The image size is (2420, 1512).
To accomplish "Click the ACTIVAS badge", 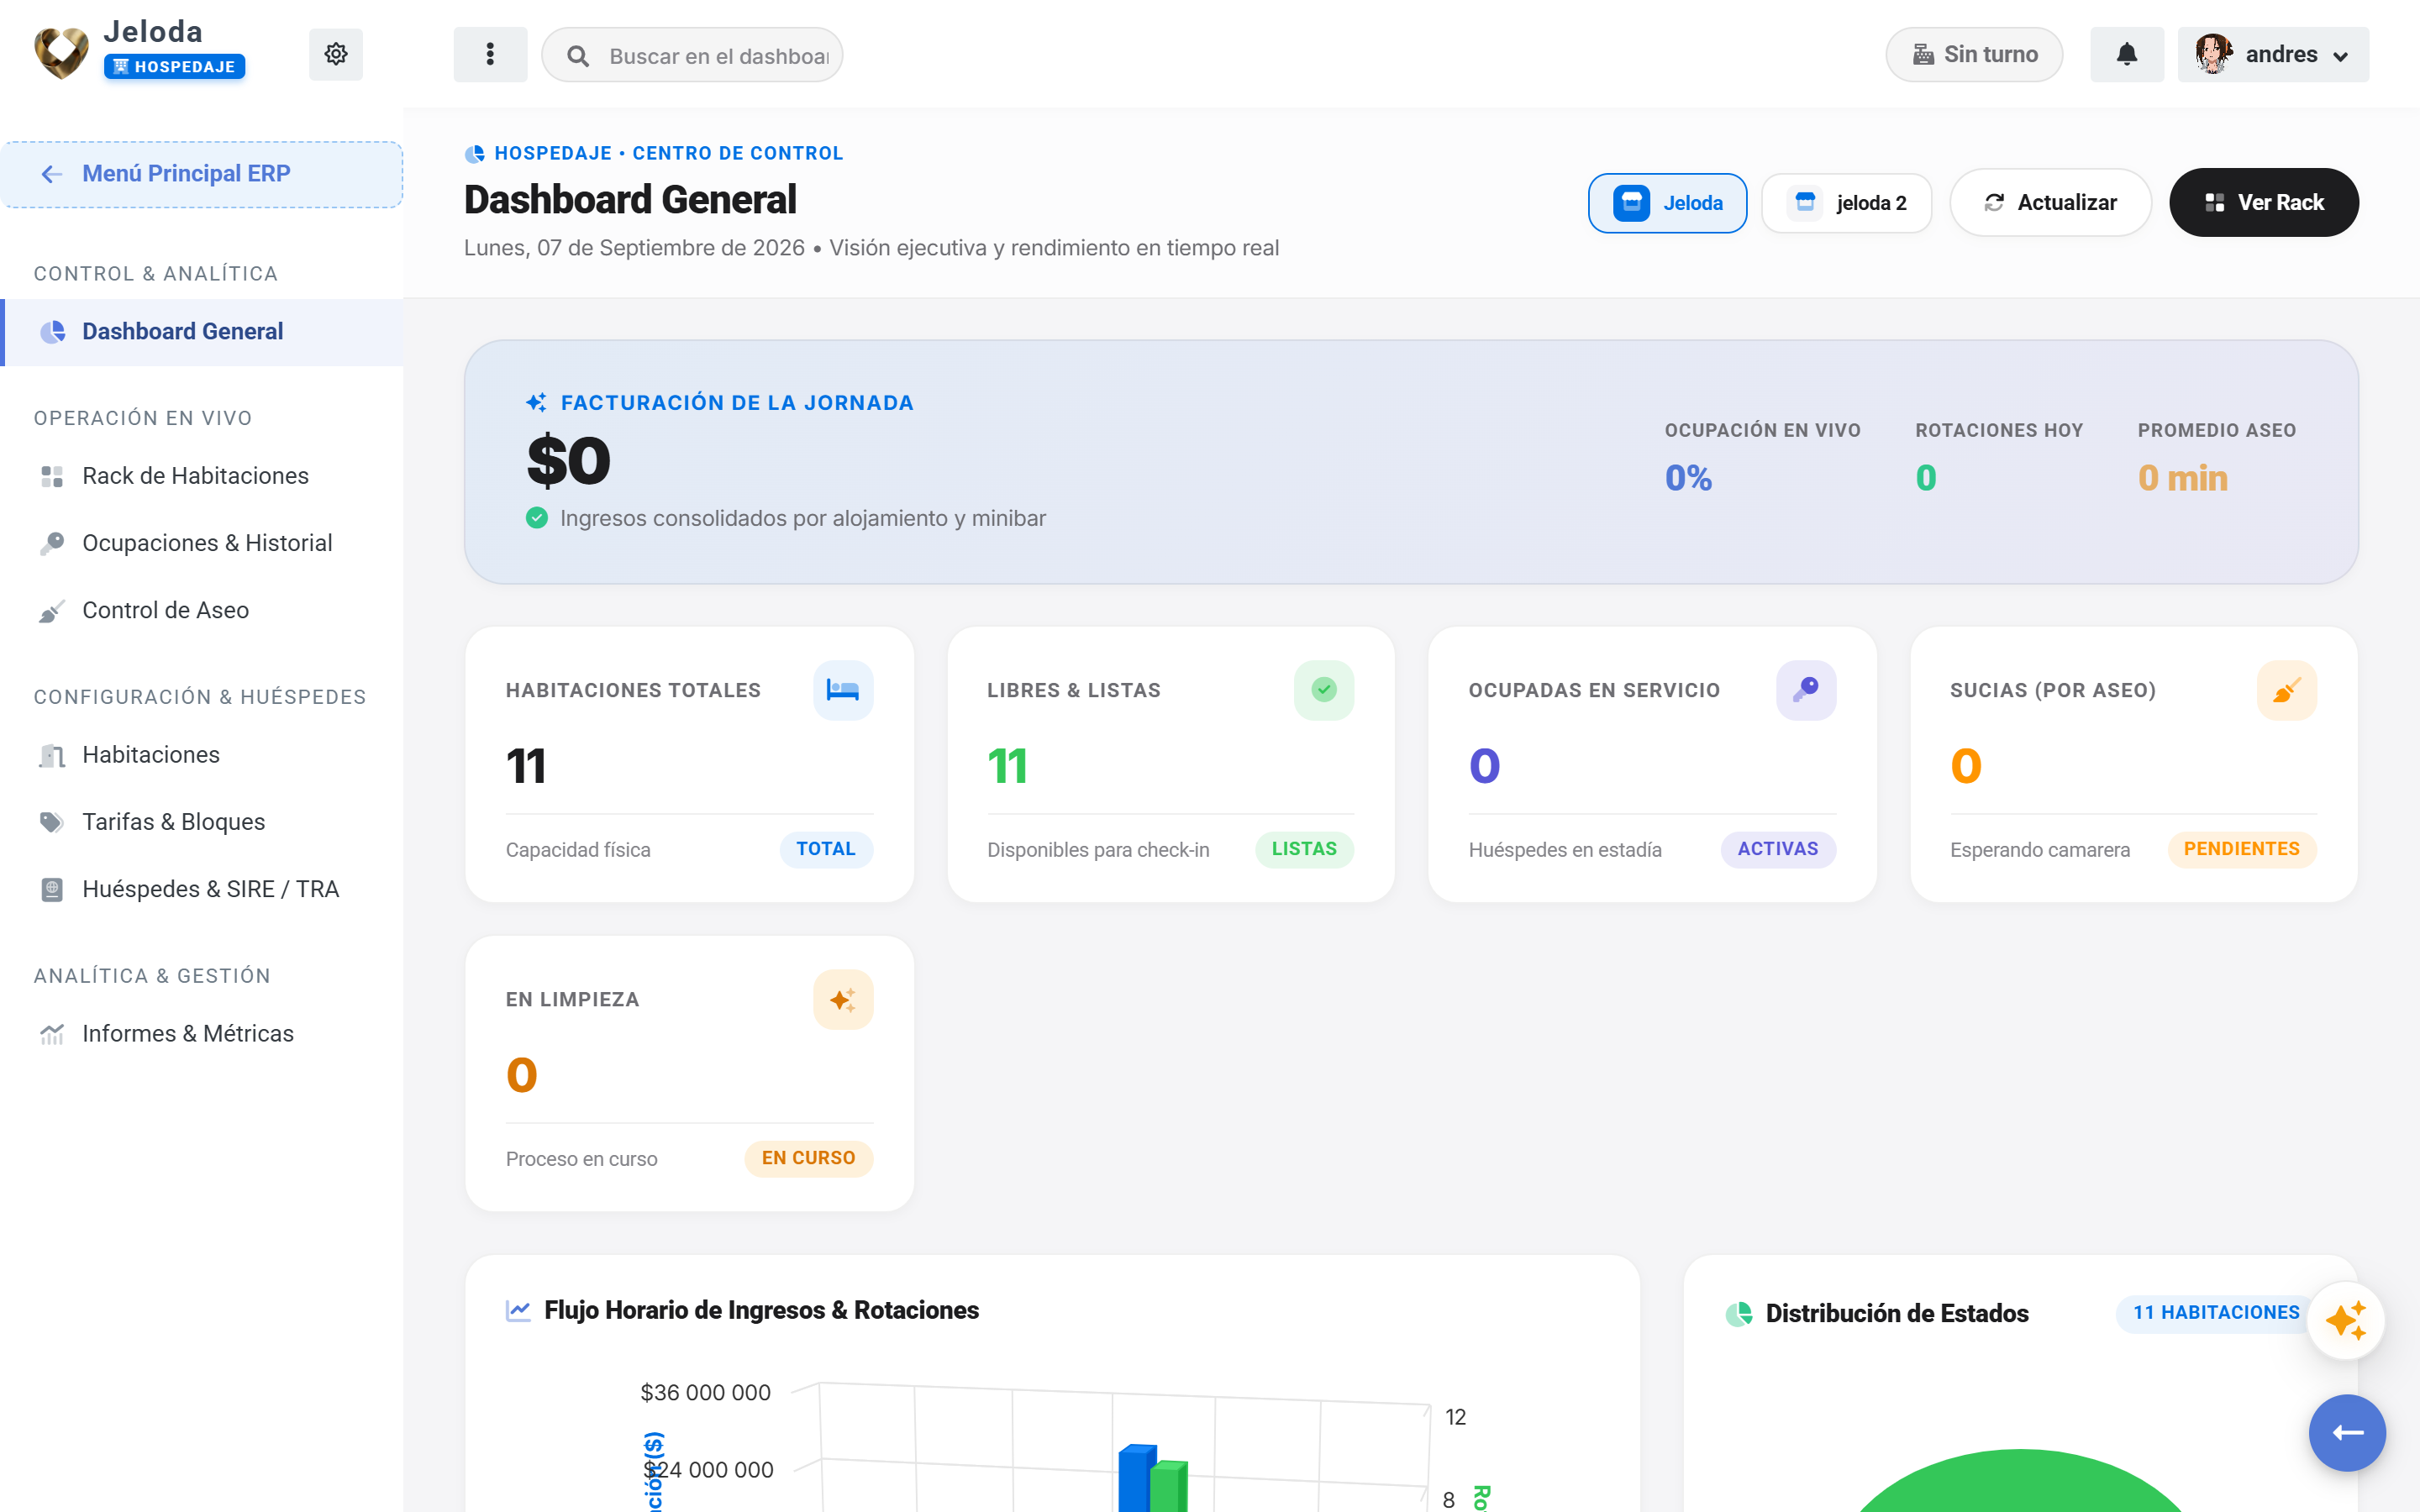I will pyautogui.click(x=1778, y=849).
